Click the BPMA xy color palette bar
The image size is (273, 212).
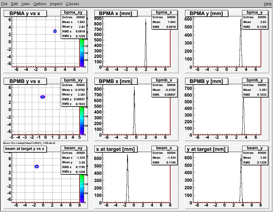tap(82, 53)
